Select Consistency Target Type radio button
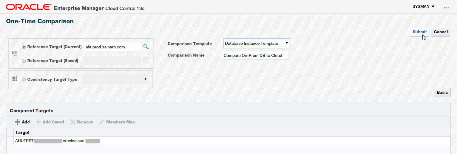 click(24, 80)
